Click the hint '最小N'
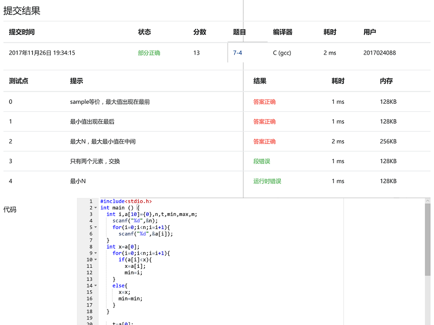434x325 pixels. click(x=78, y=181)
